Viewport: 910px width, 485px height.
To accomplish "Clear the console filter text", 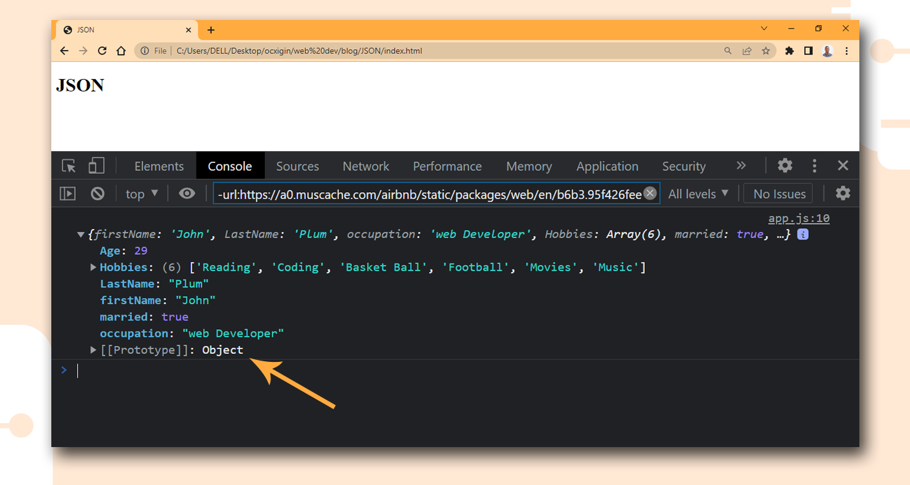I will point(650,194).
